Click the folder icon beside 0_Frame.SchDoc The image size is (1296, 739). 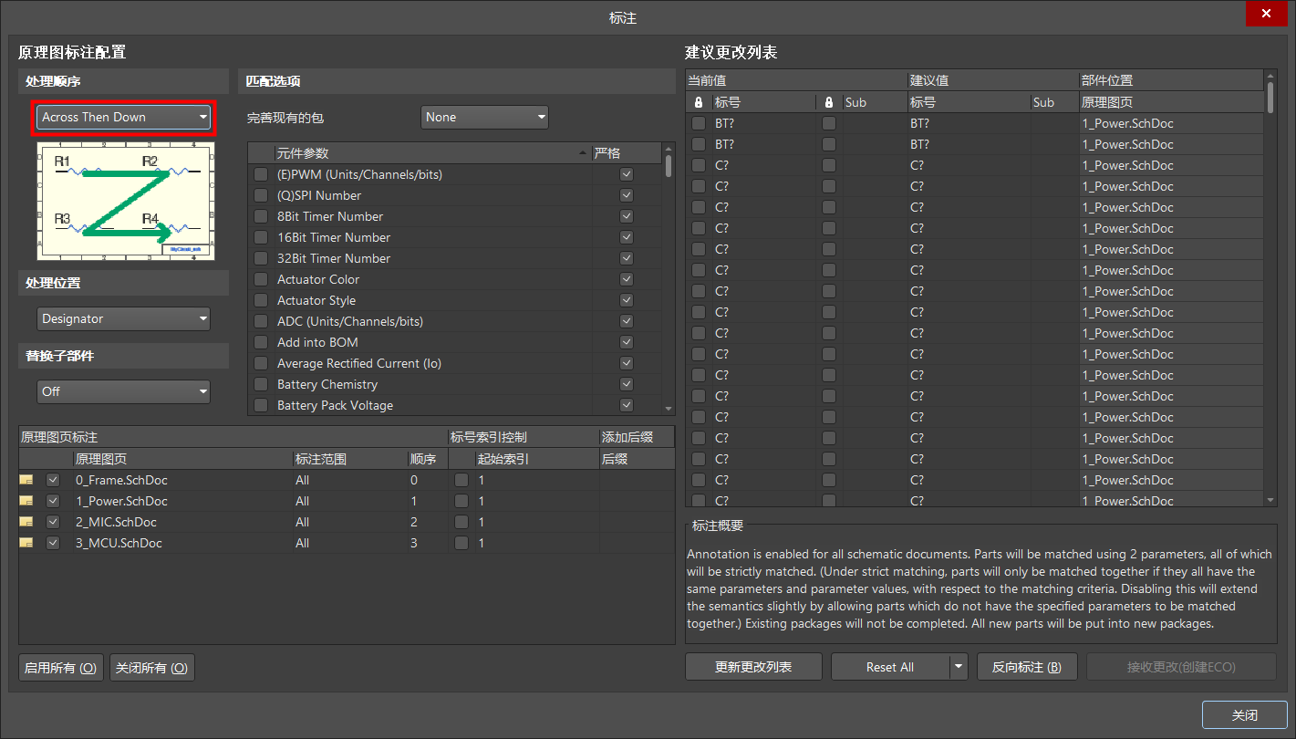[x=26, y=480]
